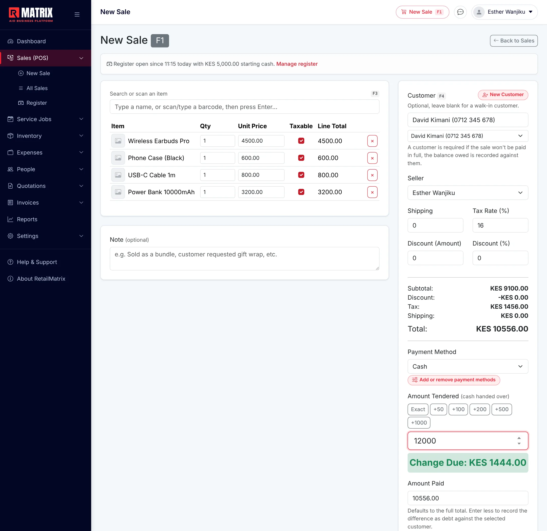Expand Inventory sidebar section
The width and height of the screenshot is (547, 531).
click(x=46, y=136)
